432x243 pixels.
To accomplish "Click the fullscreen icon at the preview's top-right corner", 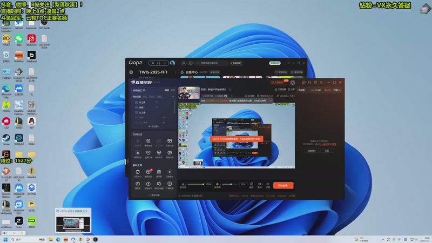I will (293, 105).
